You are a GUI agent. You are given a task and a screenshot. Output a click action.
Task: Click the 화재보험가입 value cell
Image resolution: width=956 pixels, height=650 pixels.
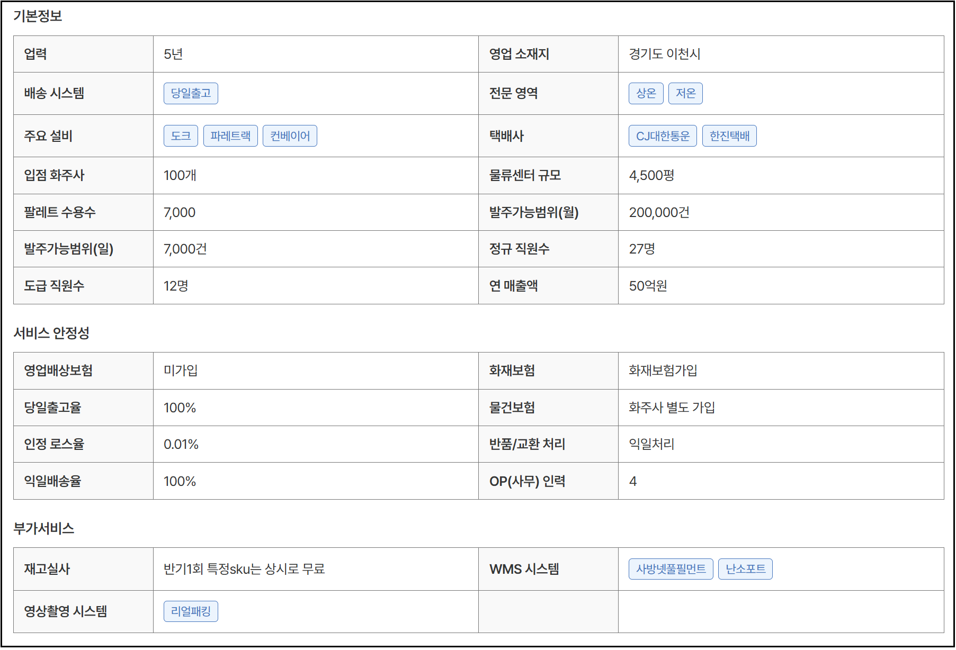click(x=663, y=371)
